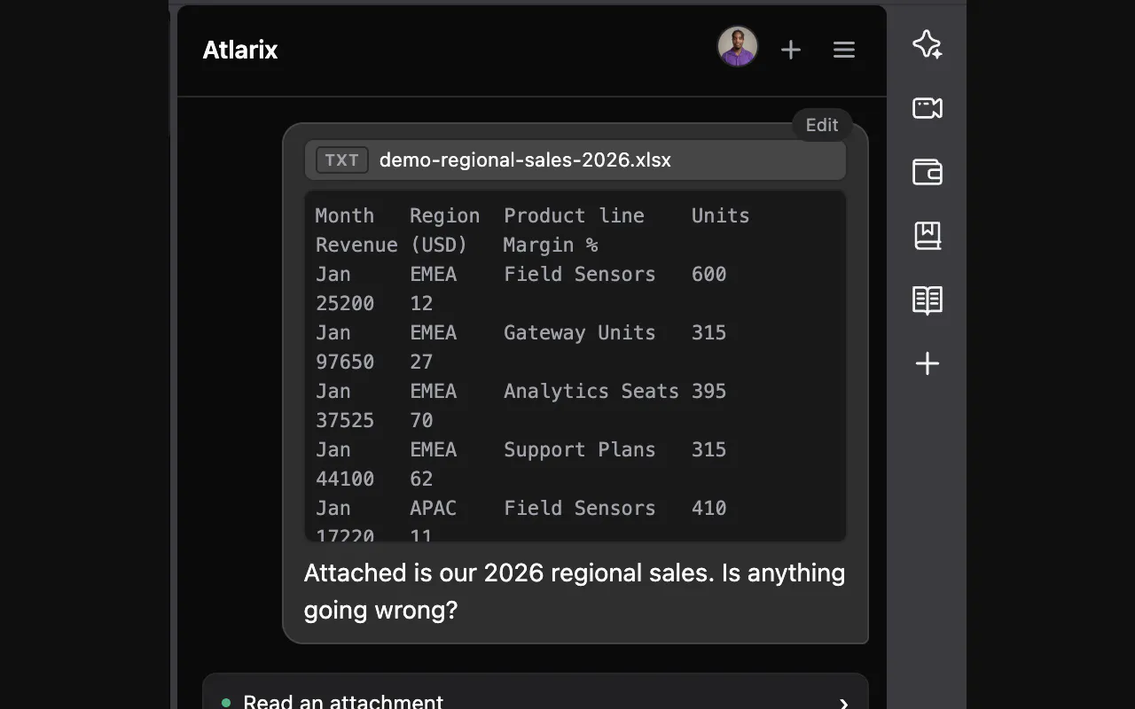Click the Atlarix title
Viewport: 1135px width, 709px height.
point(240,50)
